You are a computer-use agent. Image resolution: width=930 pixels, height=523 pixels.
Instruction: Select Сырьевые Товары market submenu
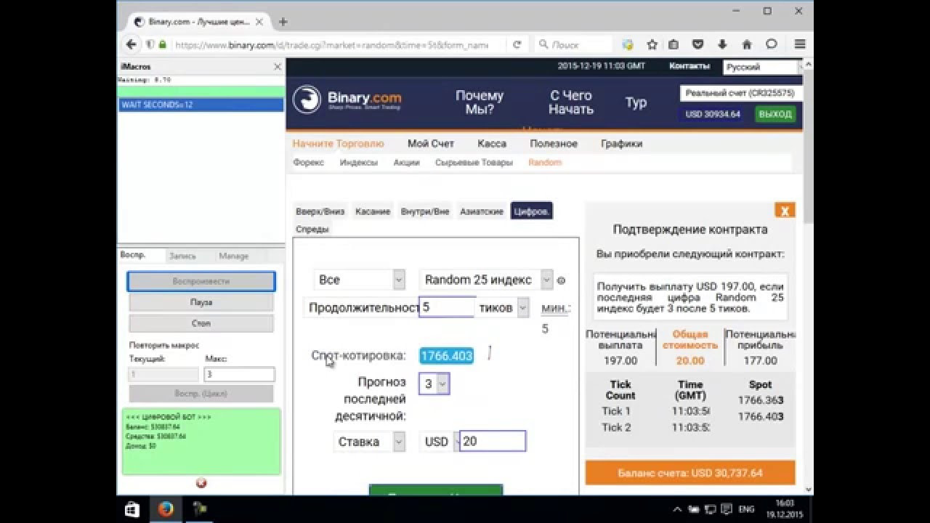(x=474, y=162)
